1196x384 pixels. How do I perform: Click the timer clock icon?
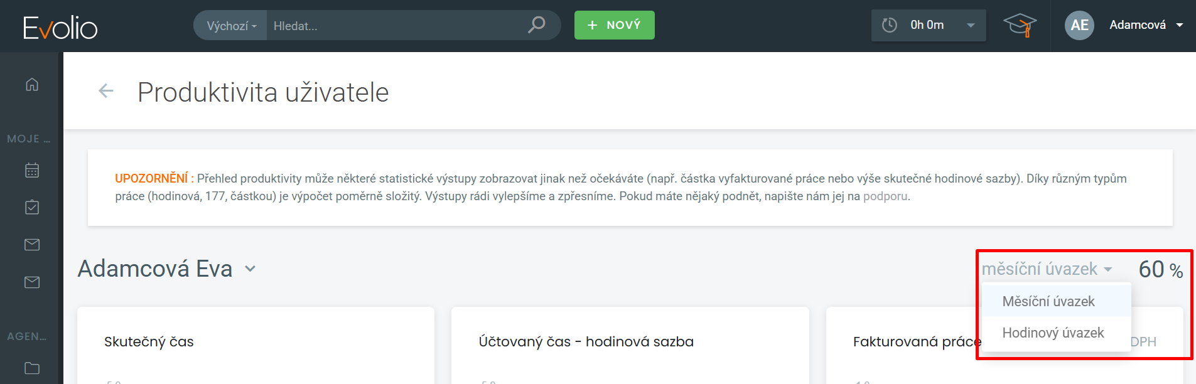[x=890, y=25]
